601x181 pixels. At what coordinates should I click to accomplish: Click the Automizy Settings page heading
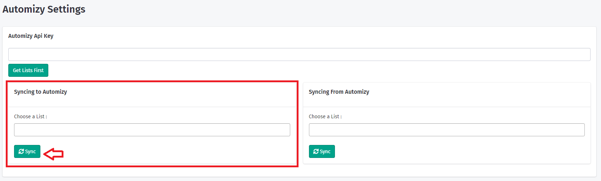(44, 9)
